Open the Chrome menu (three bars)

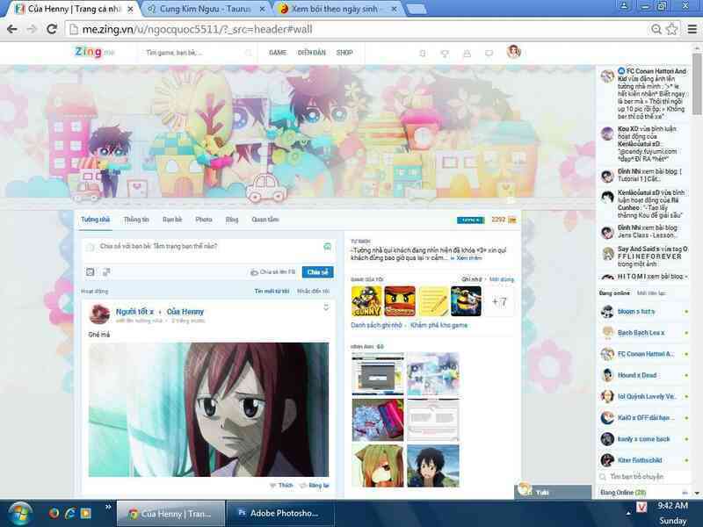click(x=692, y=30)
